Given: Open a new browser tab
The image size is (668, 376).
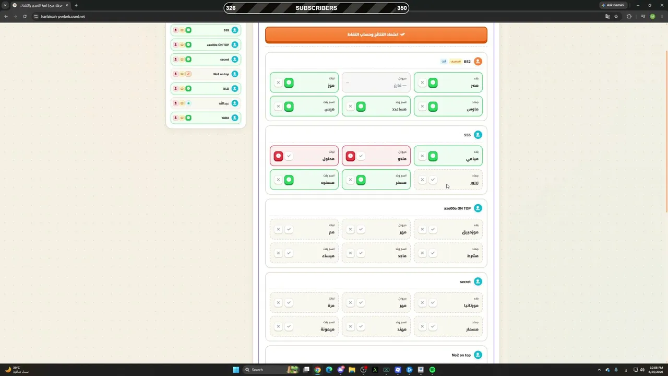Looking at the screenshot, I should click(x=76, y=5).
